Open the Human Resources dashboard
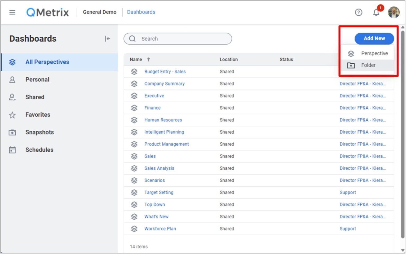Viewport: 407px width, 255px height. (163, 120)
